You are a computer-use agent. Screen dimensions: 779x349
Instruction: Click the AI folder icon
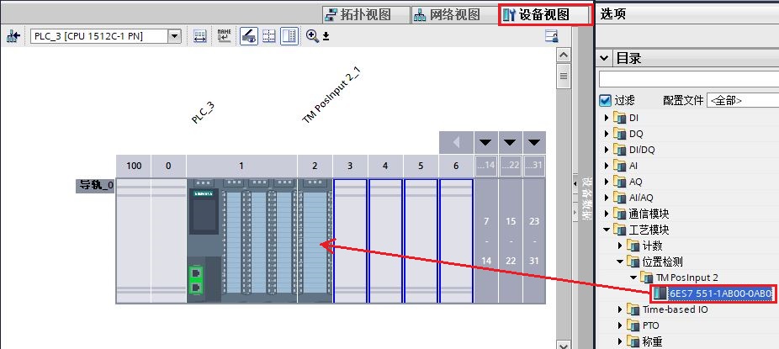pyautogui.click(x=619, y=166)
